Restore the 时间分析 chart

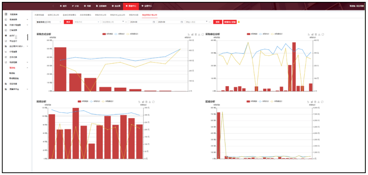tap(153, 102)
